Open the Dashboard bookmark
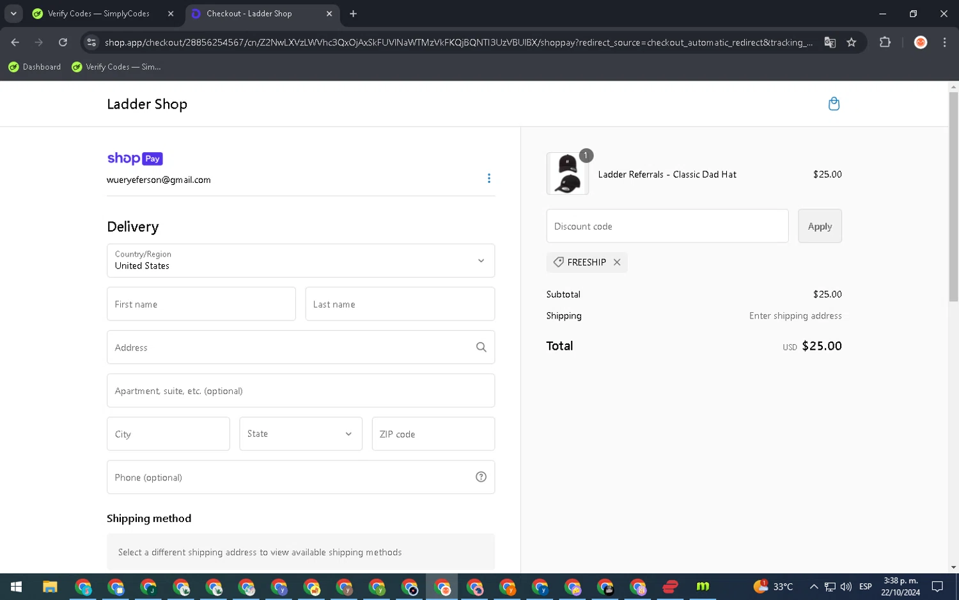 pos(35,67)
